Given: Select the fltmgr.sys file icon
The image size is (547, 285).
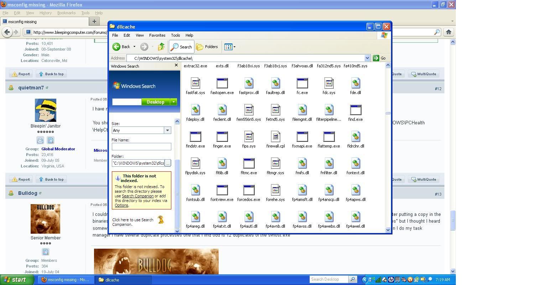Looking at the screenshot, I should pos(275,164).
